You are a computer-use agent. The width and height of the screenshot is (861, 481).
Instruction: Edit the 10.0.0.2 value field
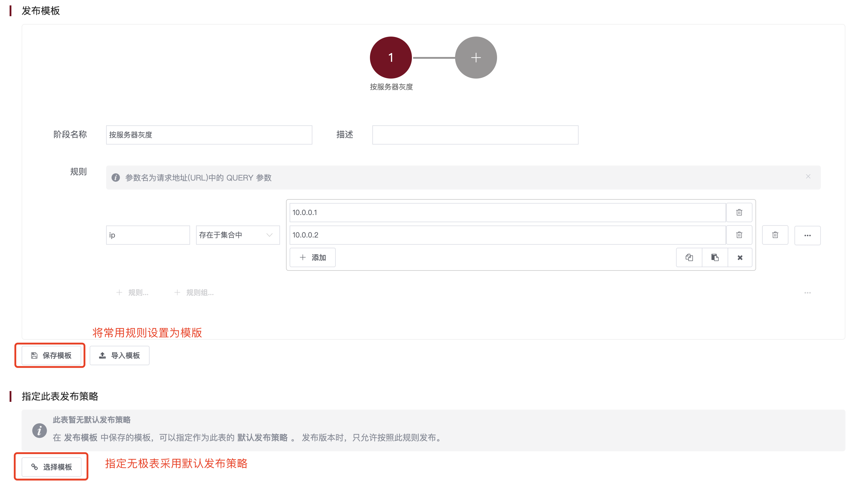click(507, 235)
